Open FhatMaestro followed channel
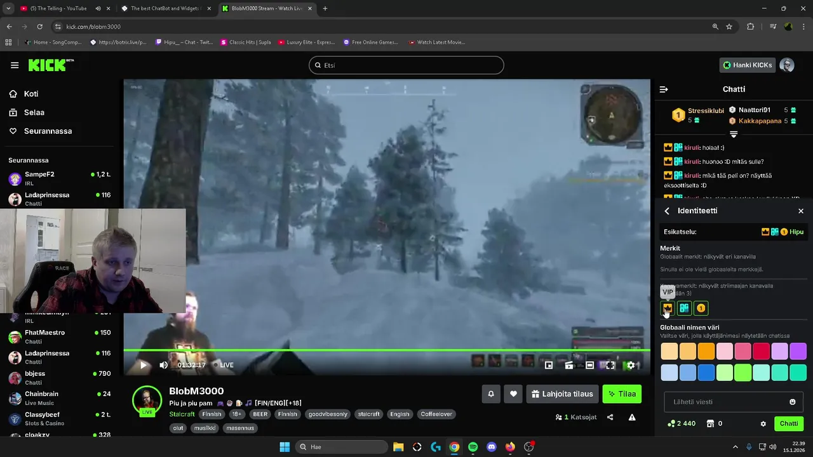This screenshot has height=457, width=813. click(x=60, y=337)
